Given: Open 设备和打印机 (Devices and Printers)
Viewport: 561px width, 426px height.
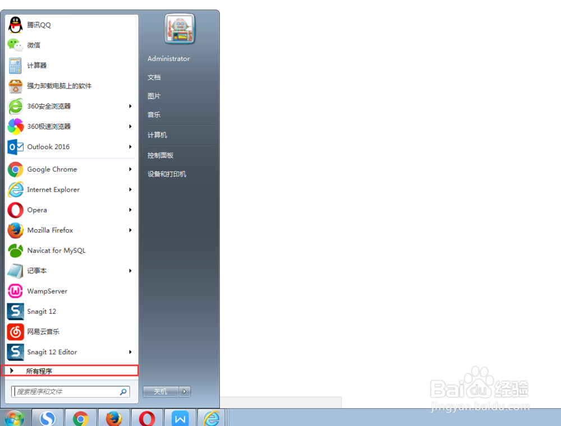Looking at the screenshot, I should pyautogui.click(x=167, y=174).
